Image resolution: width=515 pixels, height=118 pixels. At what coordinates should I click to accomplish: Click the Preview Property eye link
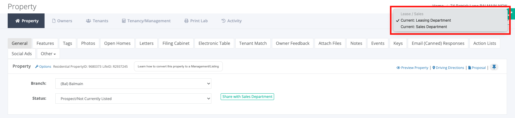(412, 68)
